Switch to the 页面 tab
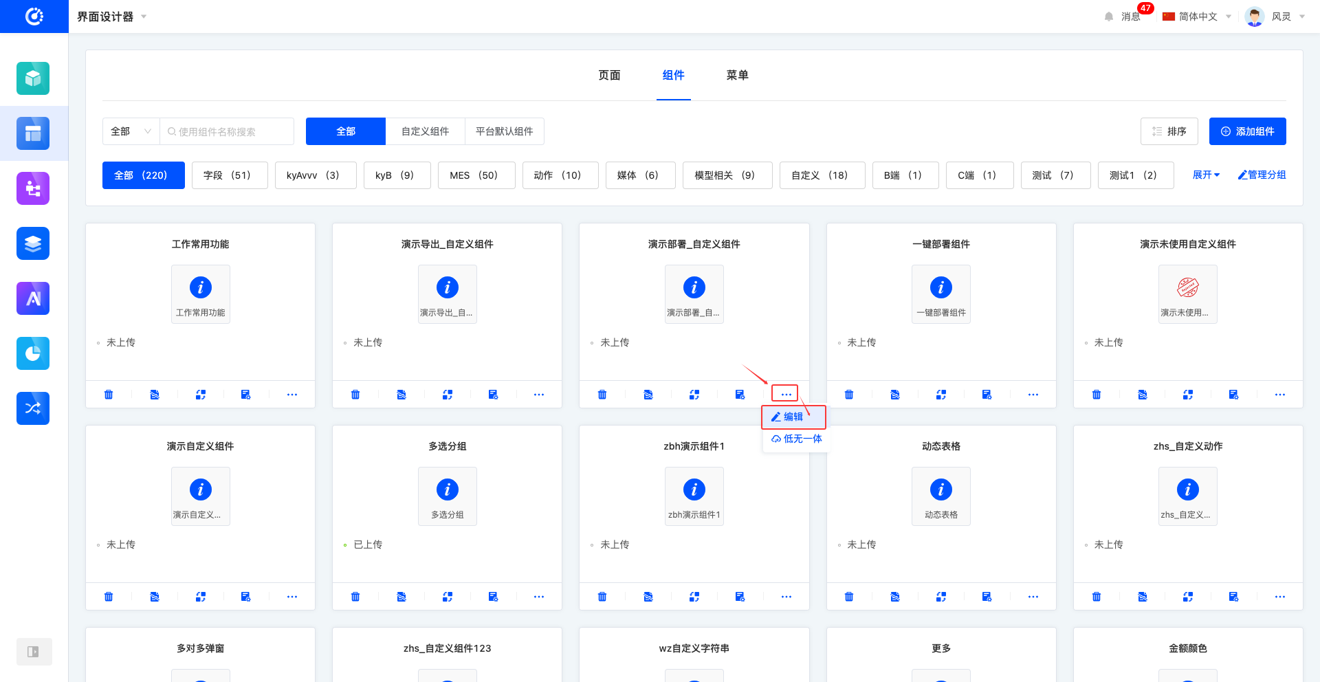Screen dimensions: 1320x682 609,76
